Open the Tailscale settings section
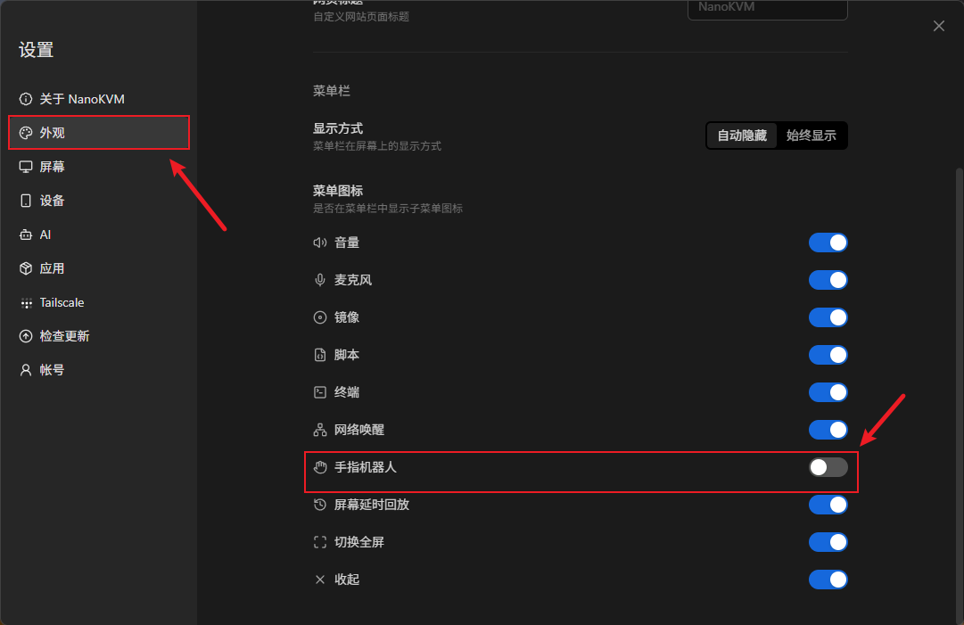Screen dimensions: 964x625 [98, 302]
